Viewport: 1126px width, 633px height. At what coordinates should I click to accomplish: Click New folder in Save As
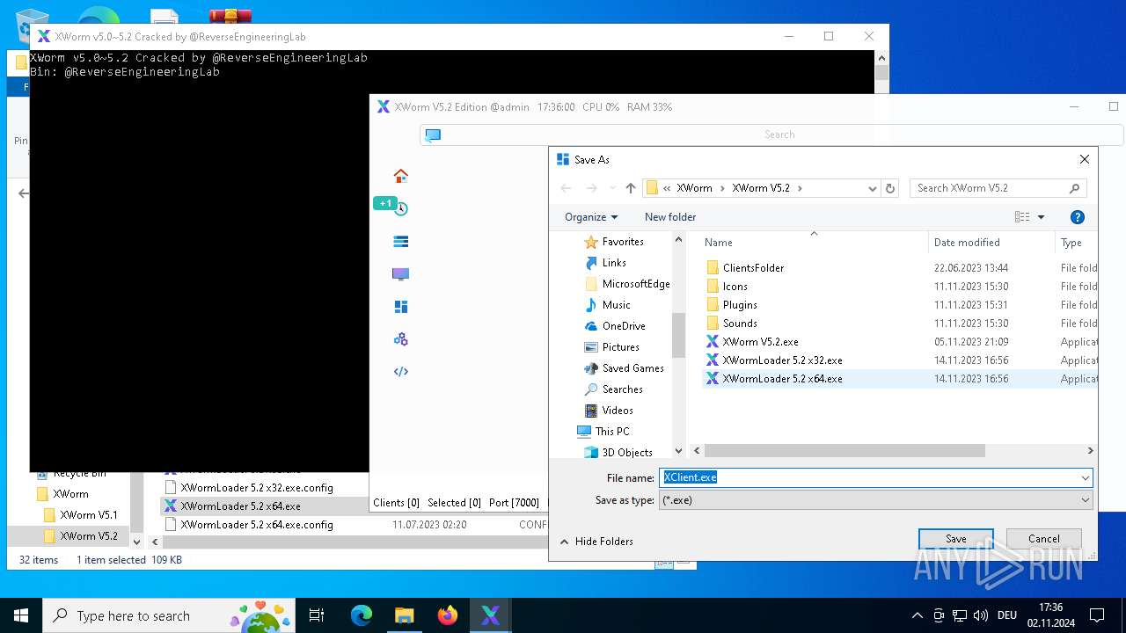tap(670, 217)
